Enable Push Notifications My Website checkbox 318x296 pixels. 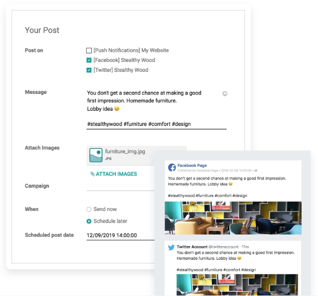point(89,51)
